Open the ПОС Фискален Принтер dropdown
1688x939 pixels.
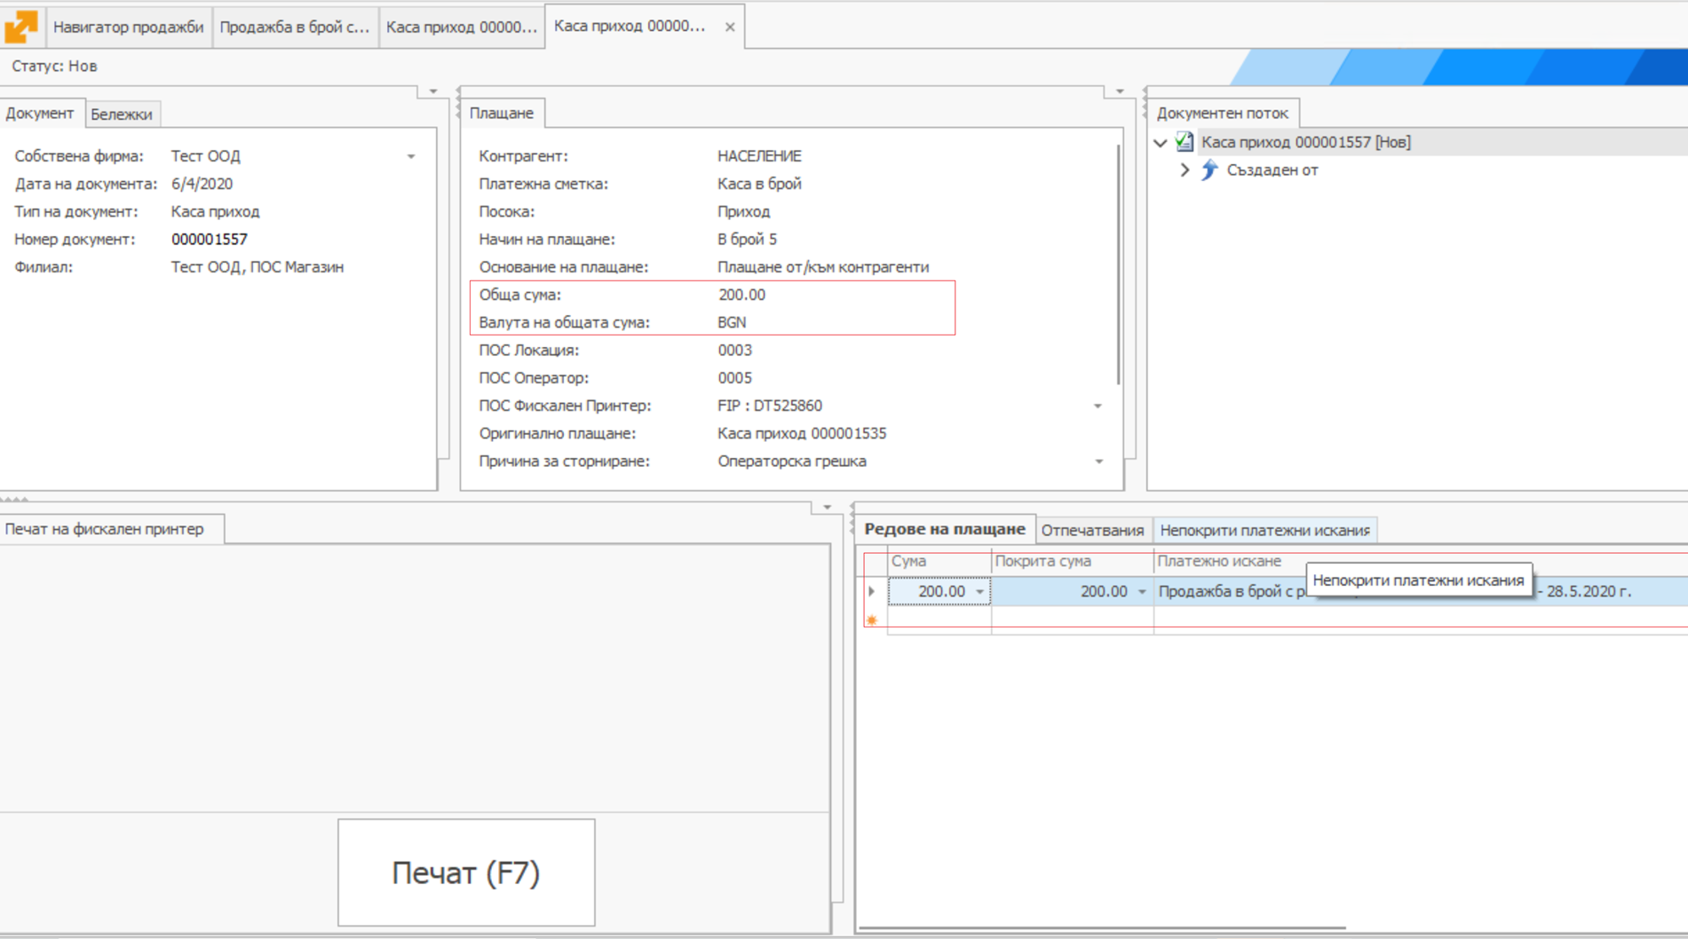click(1098, 406)
